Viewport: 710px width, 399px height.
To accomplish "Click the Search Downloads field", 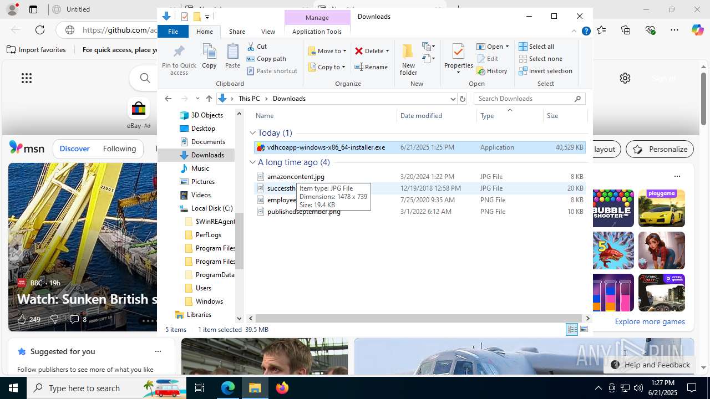I will [x=529, y=99].
